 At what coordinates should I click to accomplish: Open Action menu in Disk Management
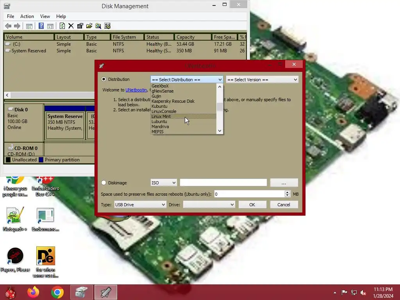tap(27, 16)
